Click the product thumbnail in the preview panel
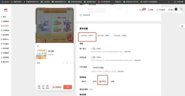 tap(42, 54)
